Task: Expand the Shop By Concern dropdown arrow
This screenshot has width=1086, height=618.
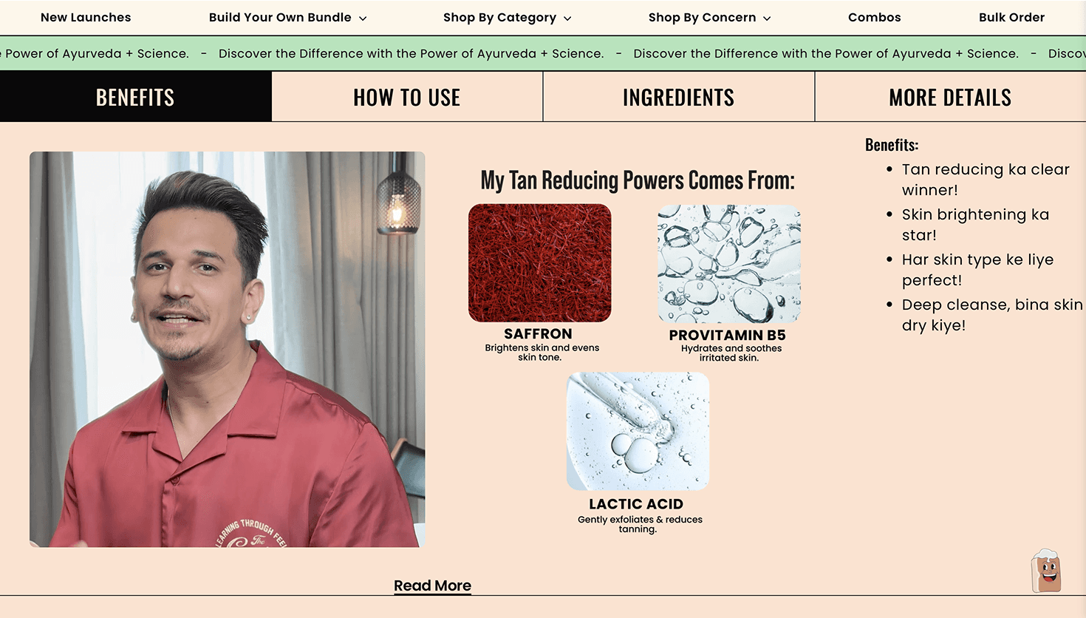Action: pyautogui.click(x=767, y=18)
